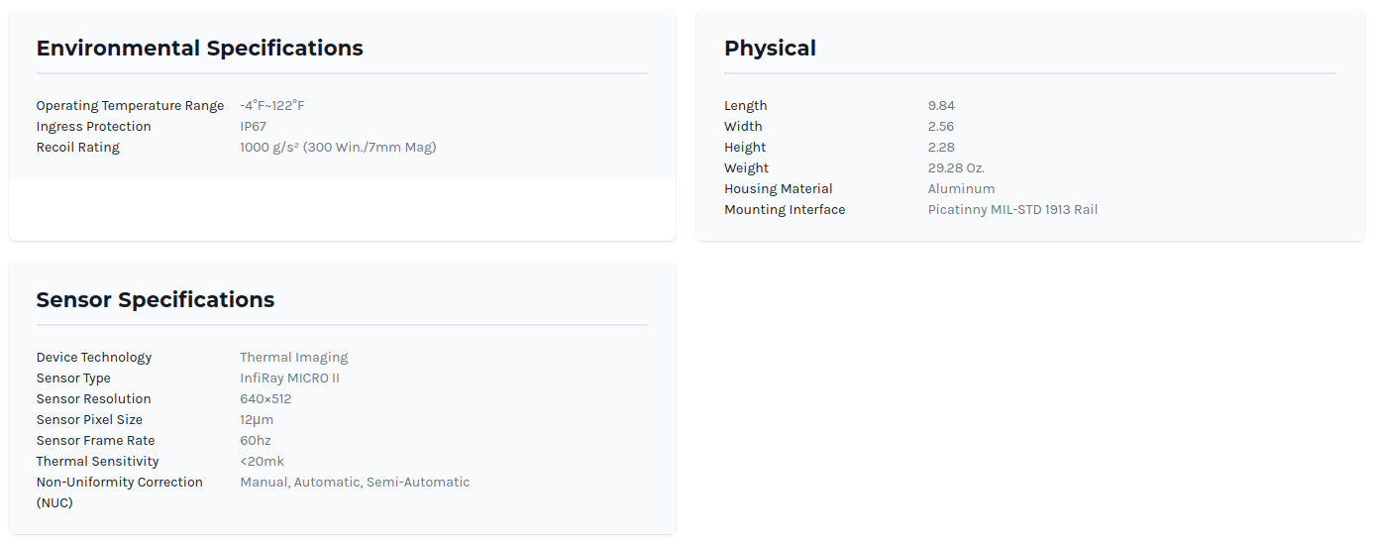Click the Physical section heading
This screenshot has height=542, width=1375.
click(770, 49)
